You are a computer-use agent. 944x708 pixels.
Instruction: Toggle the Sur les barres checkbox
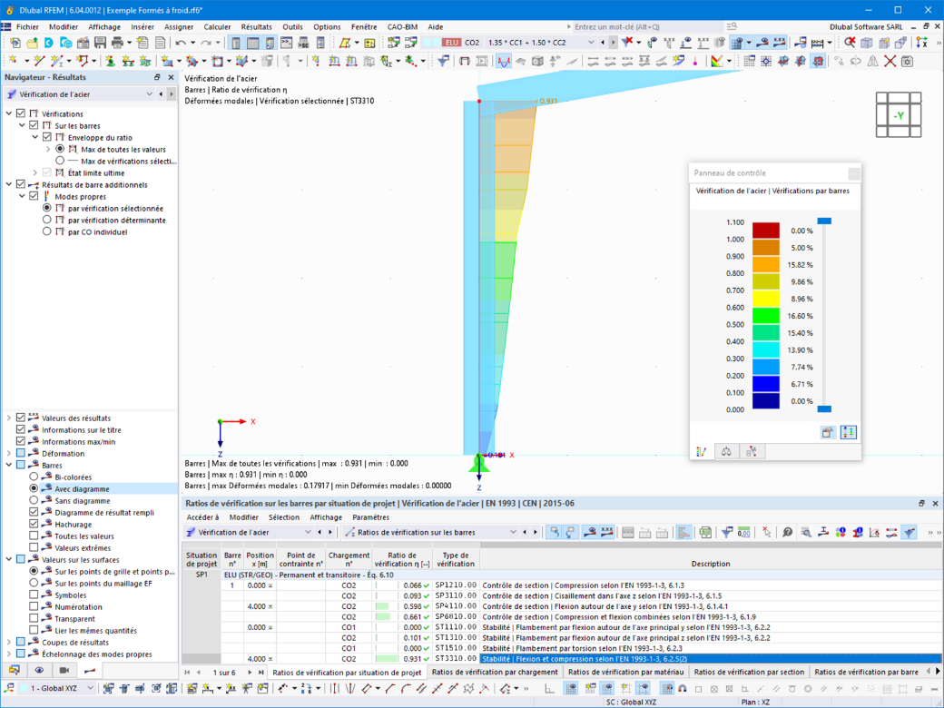[x=34, y=125]
